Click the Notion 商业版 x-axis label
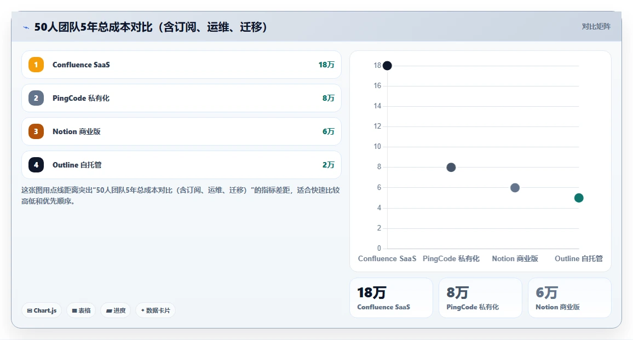The image size is (633, 340). tap(515, 258)
